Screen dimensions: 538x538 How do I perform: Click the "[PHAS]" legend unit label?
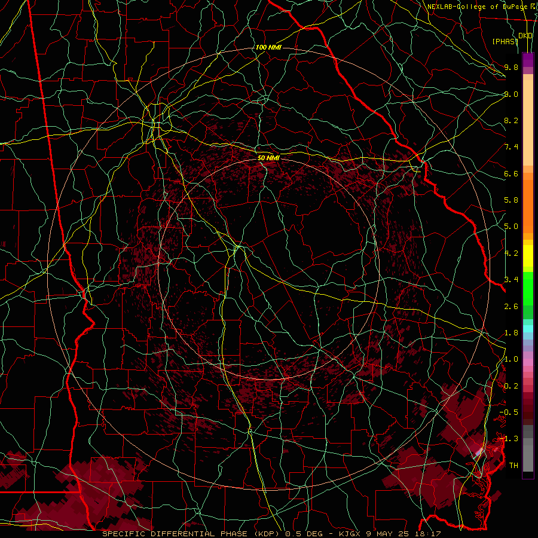505,41
